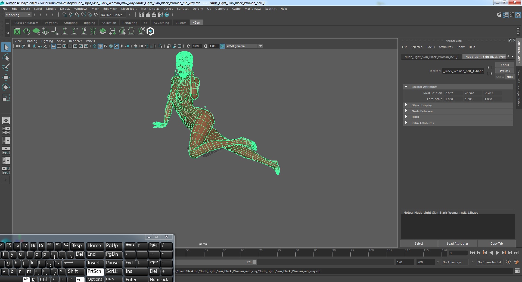Click the green XGen preview eye icon
522x282 pixels.
tap(27, 31)
